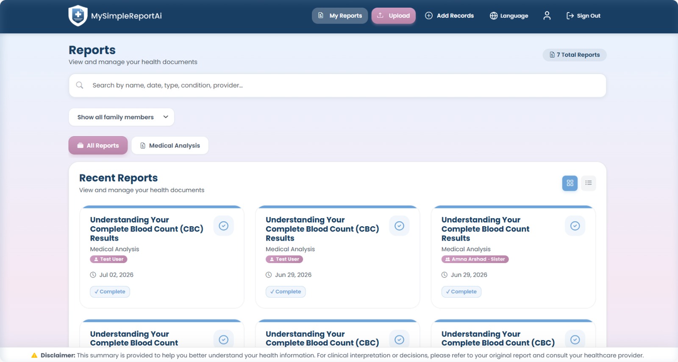Viewport: 678px width, 362px height.
Task: Open the Language selector
Action: [509, 16]
